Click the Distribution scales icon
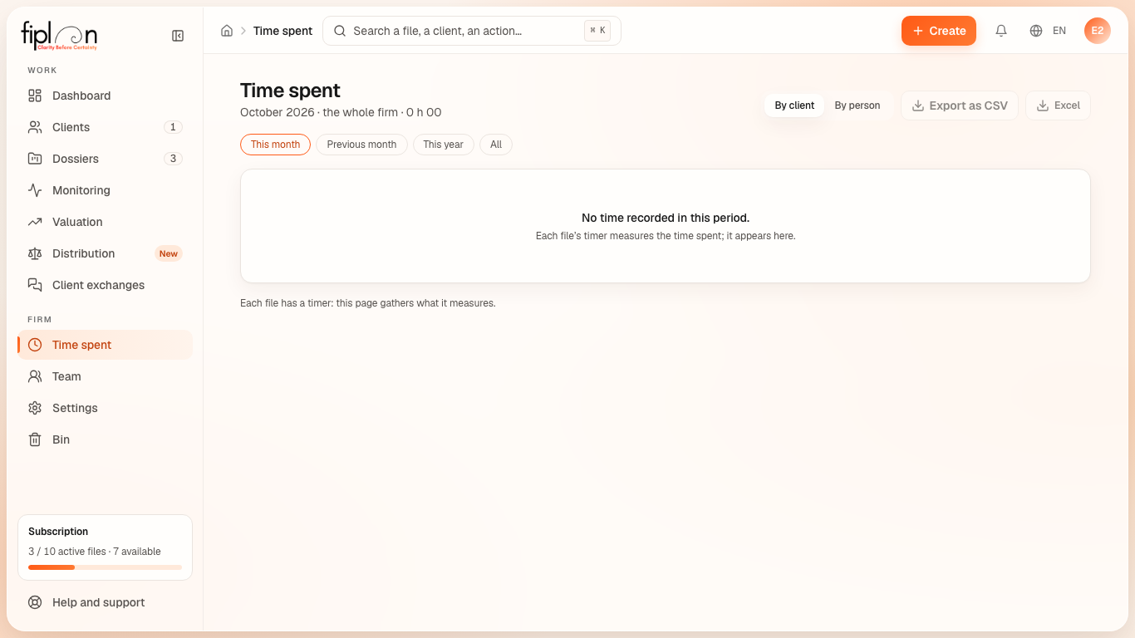The height and width of the screenshot is (638, 1135). coord(35,253)
